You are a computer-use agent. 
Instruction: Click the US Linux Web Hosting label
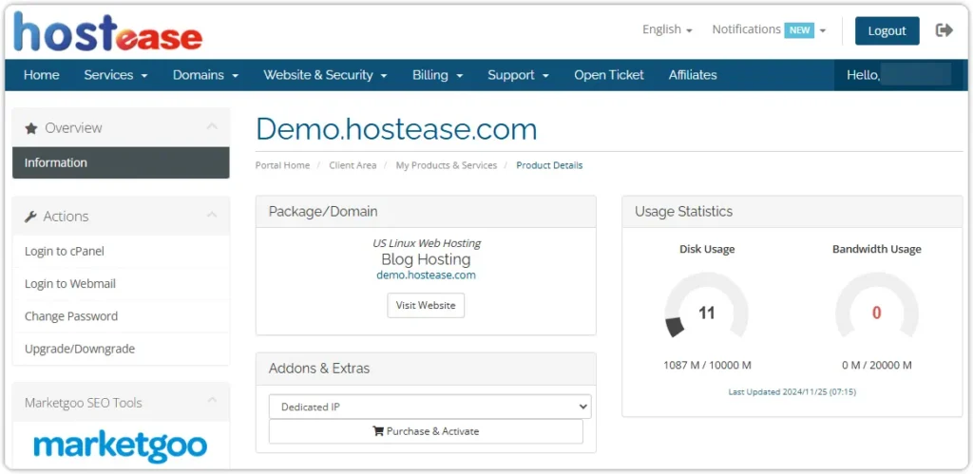click(427, 243)
